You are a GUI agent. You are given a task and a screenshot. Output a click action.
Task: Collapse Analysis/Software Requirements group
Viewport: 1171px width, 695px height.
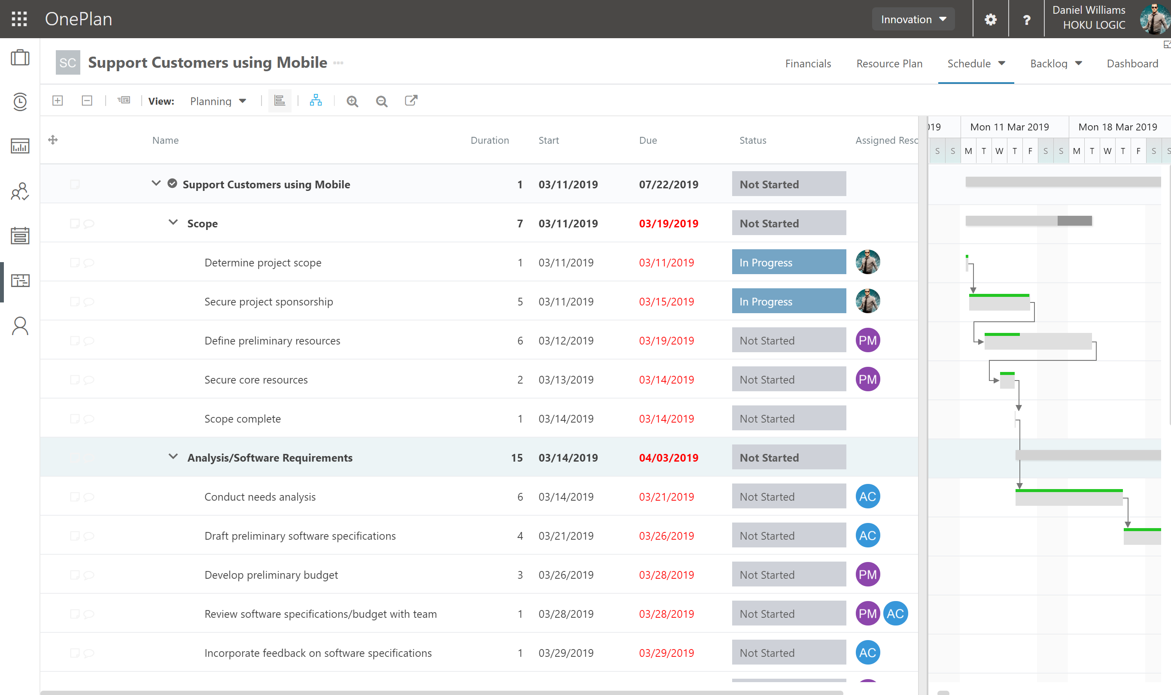[173, 456]
